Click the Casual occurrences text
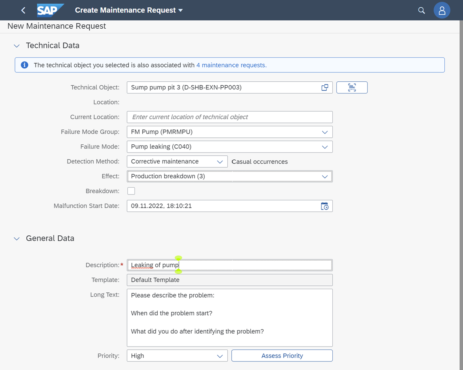 click(x=260, y=161)
